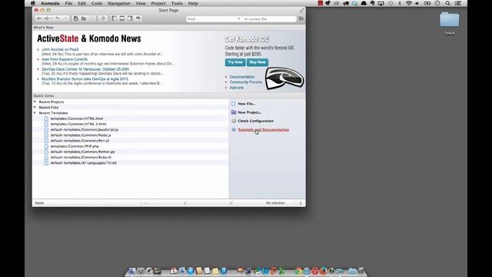
Task: Click the Back navigation arrow in toolbar
Action: (39, 18)
